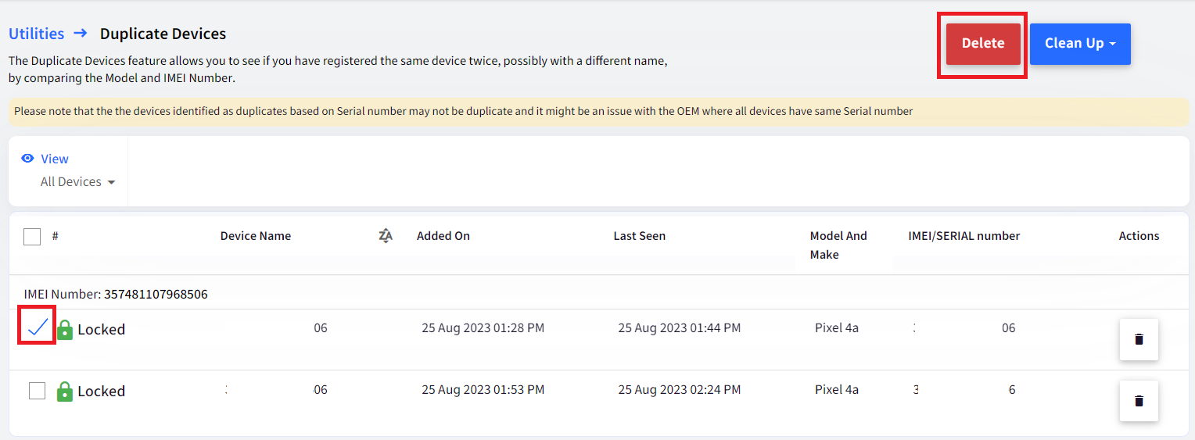The width and height of the screenshot is (1195, 440).
Task: Delete the 01:28 PM device via trash icon
Action: pyautogui.click(x=1139, y=339)
